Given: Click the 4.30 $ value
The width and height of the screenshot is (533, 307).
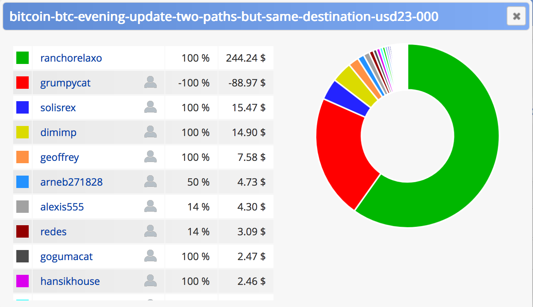Looking at the screenshot, I should pyautogui.click(x=251, y=207).
